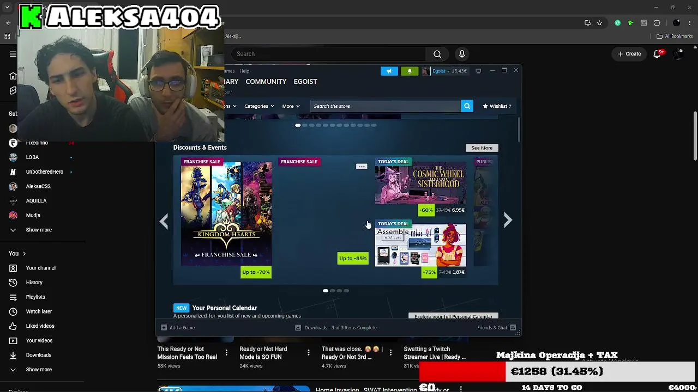Open All Bookmarks folder in Chrome

click(675, 36)
